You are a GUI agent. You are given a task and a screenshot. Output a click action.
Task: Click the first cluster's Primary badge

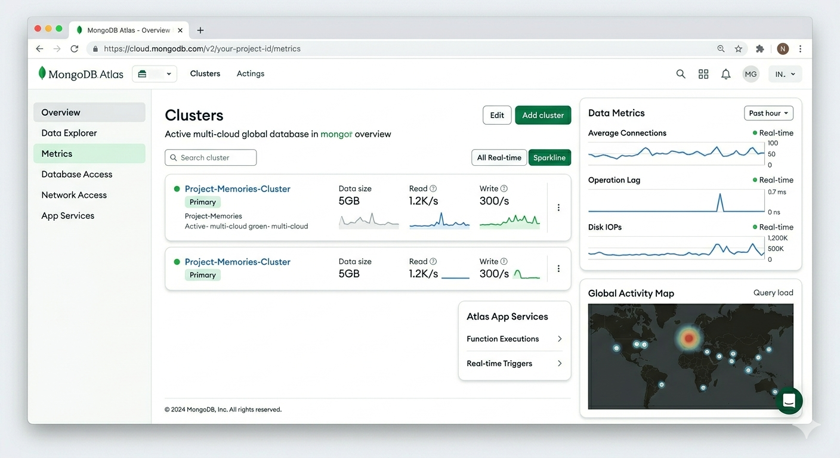click(203, 202)
